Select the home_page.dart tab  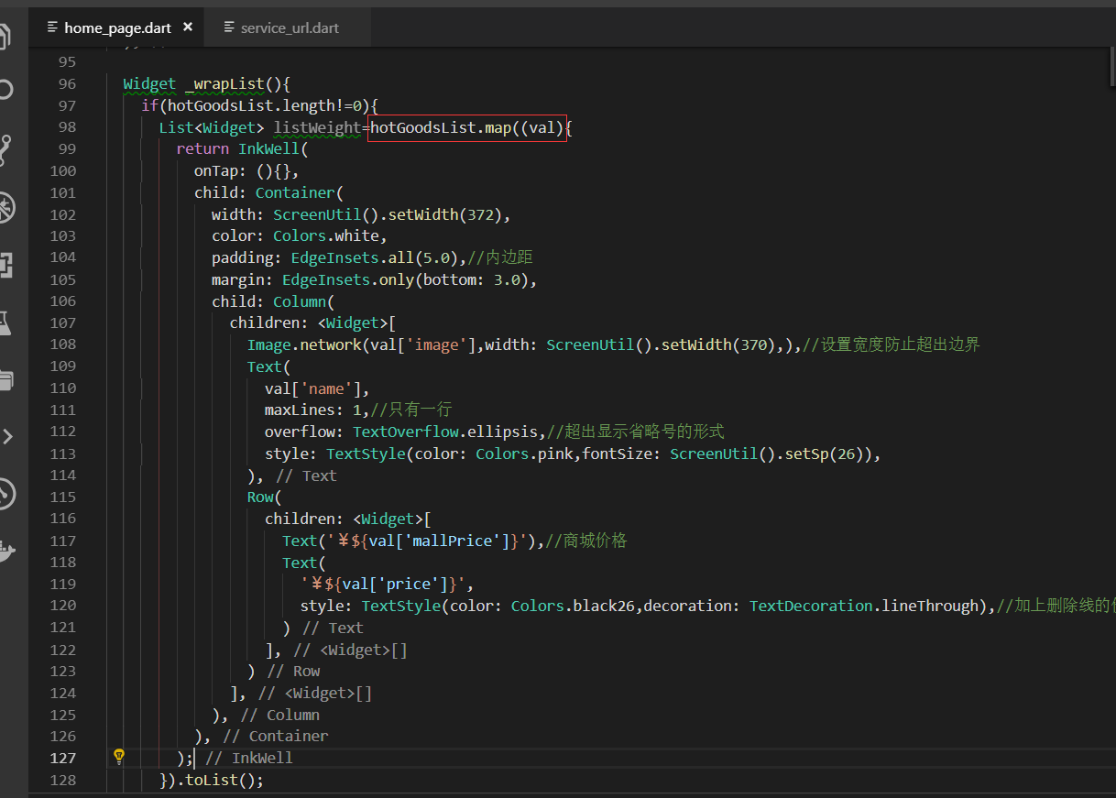115,27
